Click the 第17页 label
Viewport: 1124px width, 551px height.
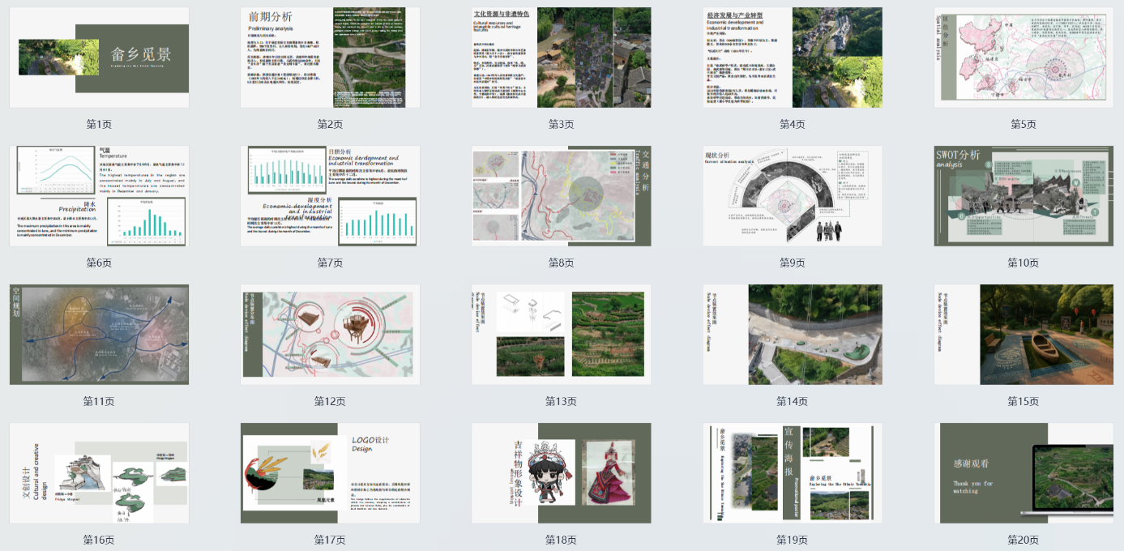click(330, 540)
